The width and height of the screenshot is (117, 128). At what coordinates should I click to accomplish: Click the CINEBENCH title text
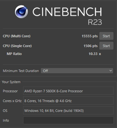[67, 12]
